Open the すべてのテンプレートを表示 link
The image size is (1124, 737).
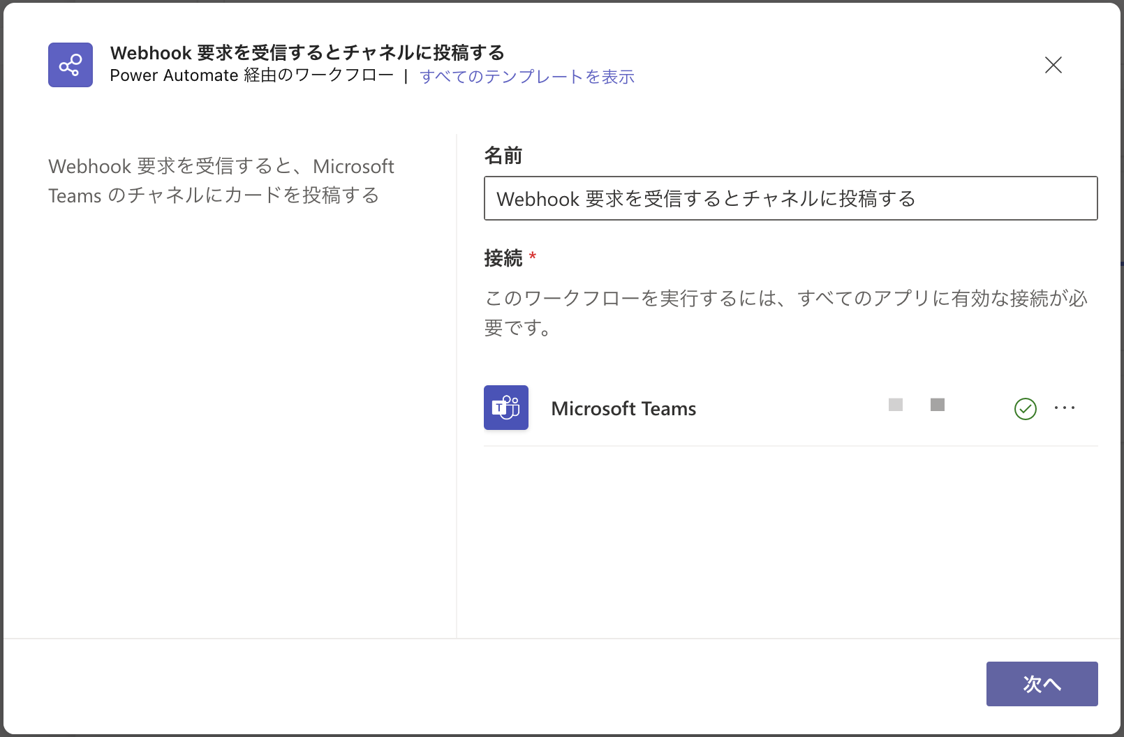click(527, 76)
